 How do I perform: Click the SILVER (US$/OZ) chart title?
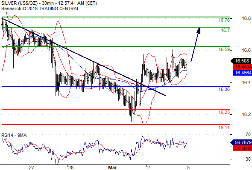[20, 3]
